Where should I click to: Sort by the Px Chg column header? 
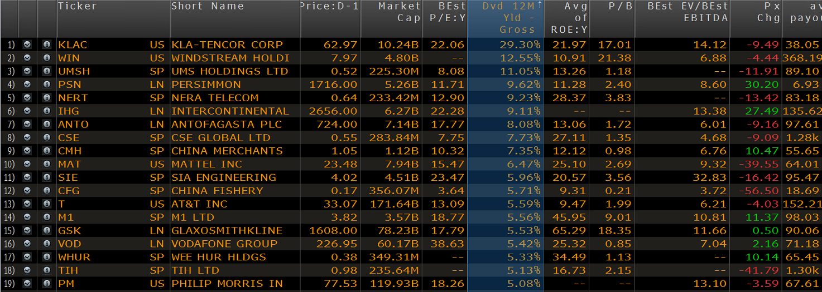(x=756, y=19)
